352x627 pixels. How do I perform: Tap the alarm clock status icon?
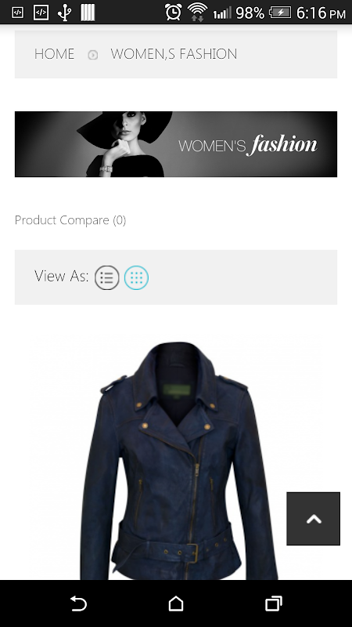[174, 13]
